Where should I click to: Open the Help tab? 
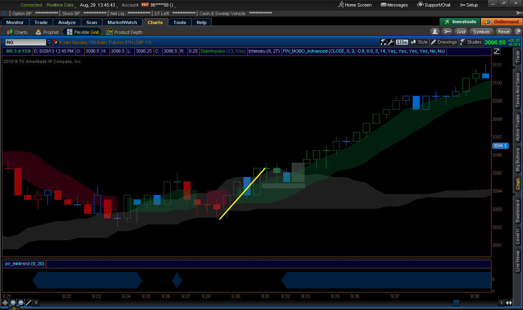(201, 22)
